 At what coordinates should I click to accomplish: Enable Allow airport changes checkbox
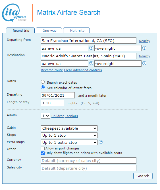pos(43,148)
